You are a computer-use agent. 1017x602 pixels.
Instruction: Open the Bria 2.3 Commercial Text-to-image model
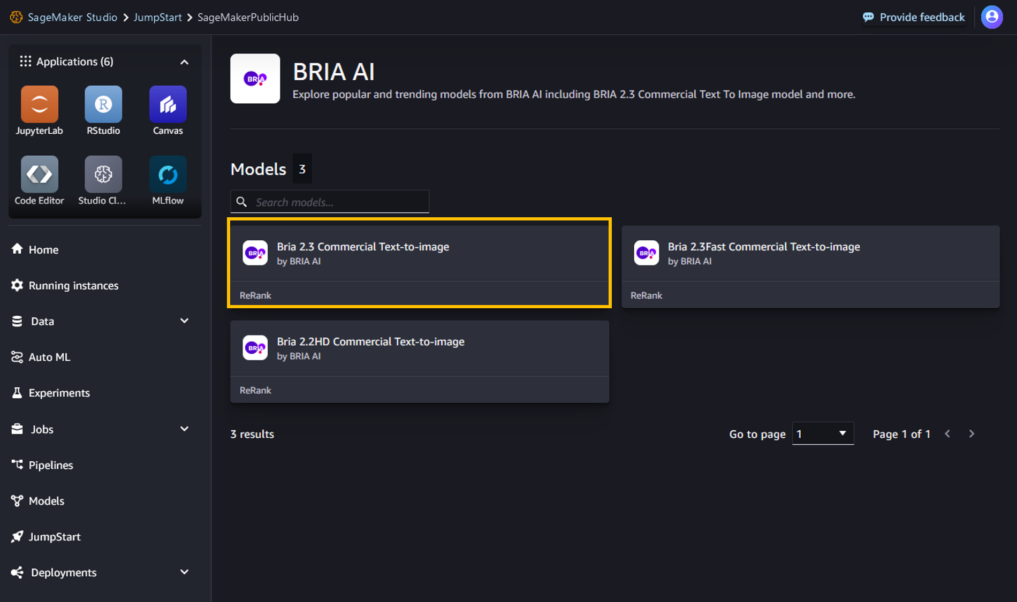coord(420,266)
